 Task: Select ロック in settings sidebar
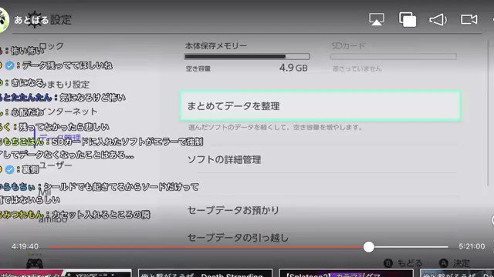click(x=52, y=46)
